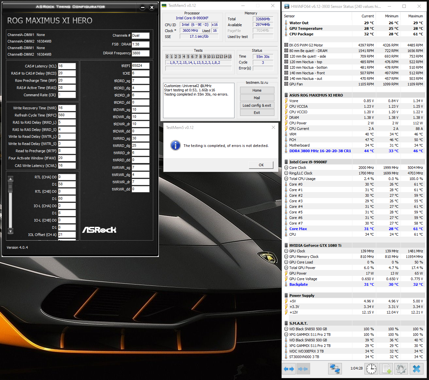The image size is (429, 380).
Task: Click the Power Supply section header
Action: 353,296
